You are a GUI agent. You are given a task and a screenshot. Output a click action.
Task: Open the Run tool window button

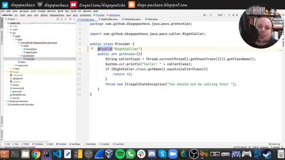click(16, 144)
